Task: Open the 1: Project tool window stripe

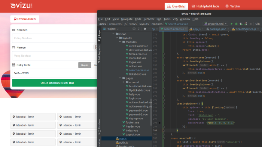Action: coord(99,35)
